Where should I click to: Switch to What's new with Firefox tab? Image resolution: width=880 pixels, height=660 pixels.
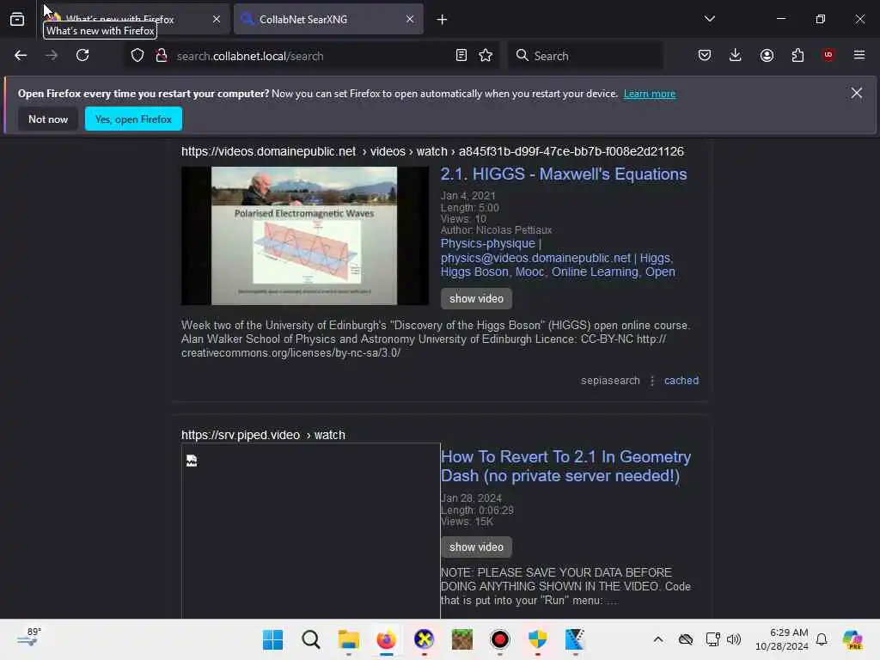pyautogui.click(x=135, y=19)
